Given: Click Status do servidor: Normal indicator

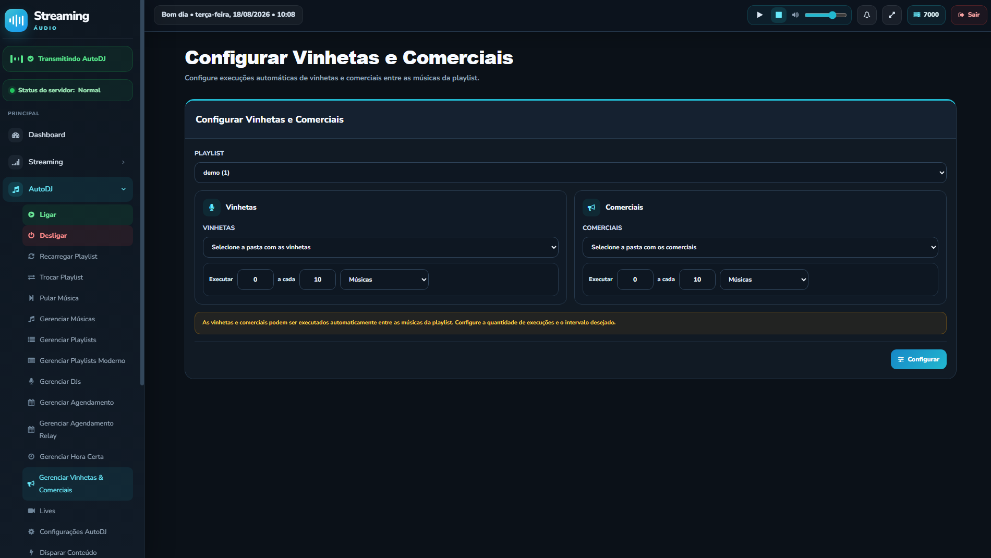Looking at the screenshot, I should (68, 90).
